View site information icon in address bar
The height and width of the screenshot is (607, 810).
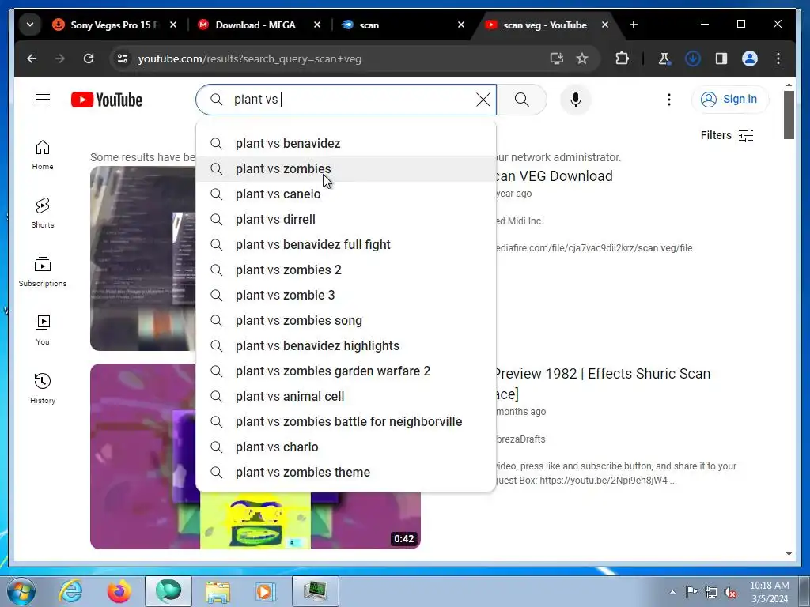coord(123,58)
